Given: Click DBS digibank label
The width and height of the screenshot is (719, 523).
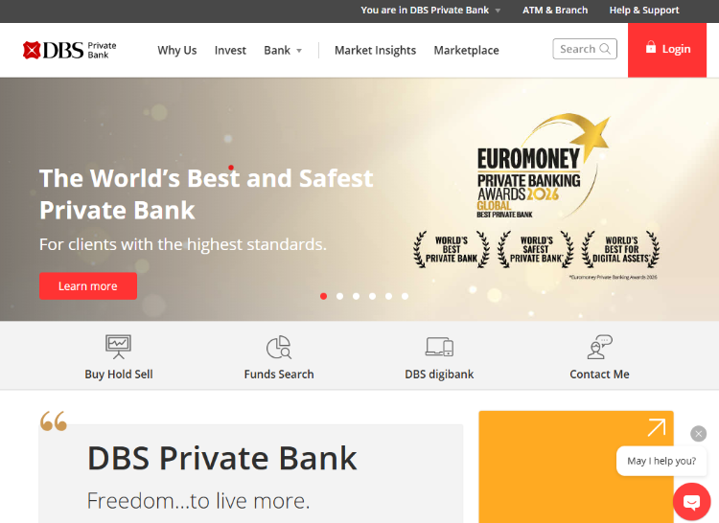Looking at the screenshot, I should coord(439,375).
